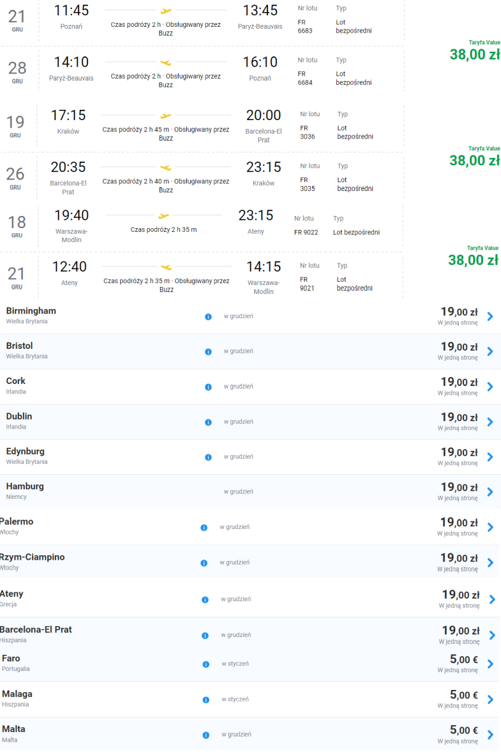Select the Poznań to Paryż-Beauvais 38,00 zł fare
Screen dimensions: 501x752
[x=475, y=55]
